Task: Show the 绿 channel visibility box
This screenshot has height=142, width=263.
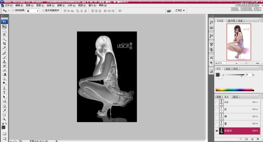Action: pos(217,116)
